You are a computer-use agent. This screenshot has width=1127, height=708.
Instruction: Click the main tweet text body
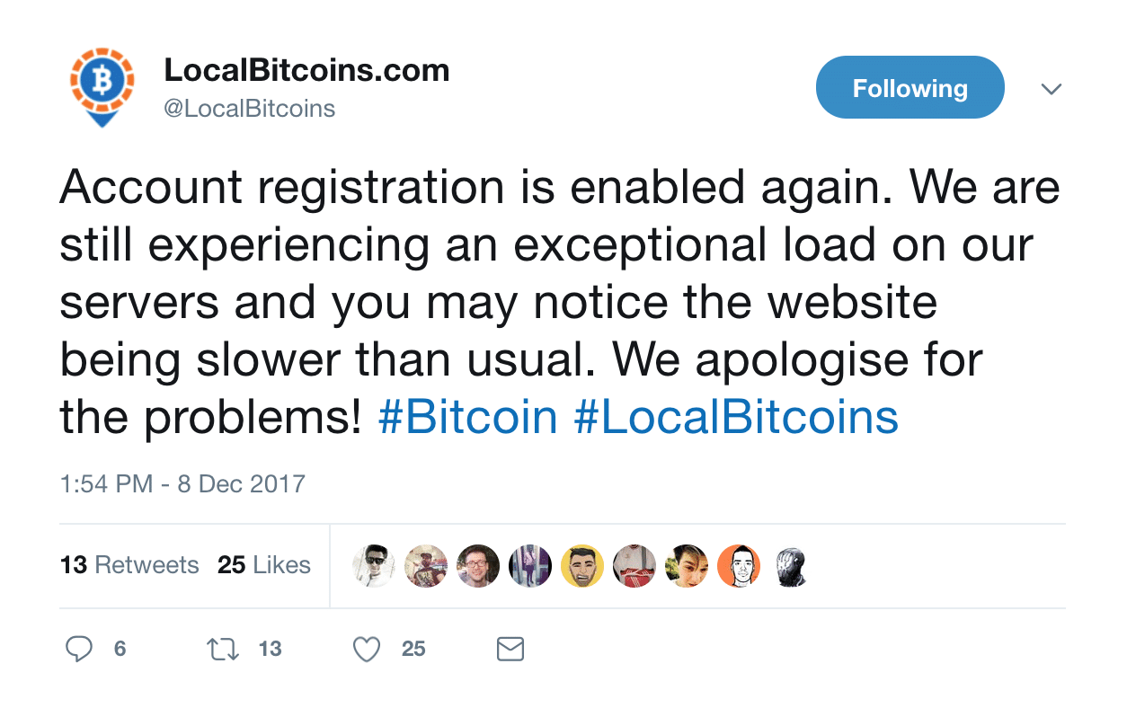click(x=560, y=302)
